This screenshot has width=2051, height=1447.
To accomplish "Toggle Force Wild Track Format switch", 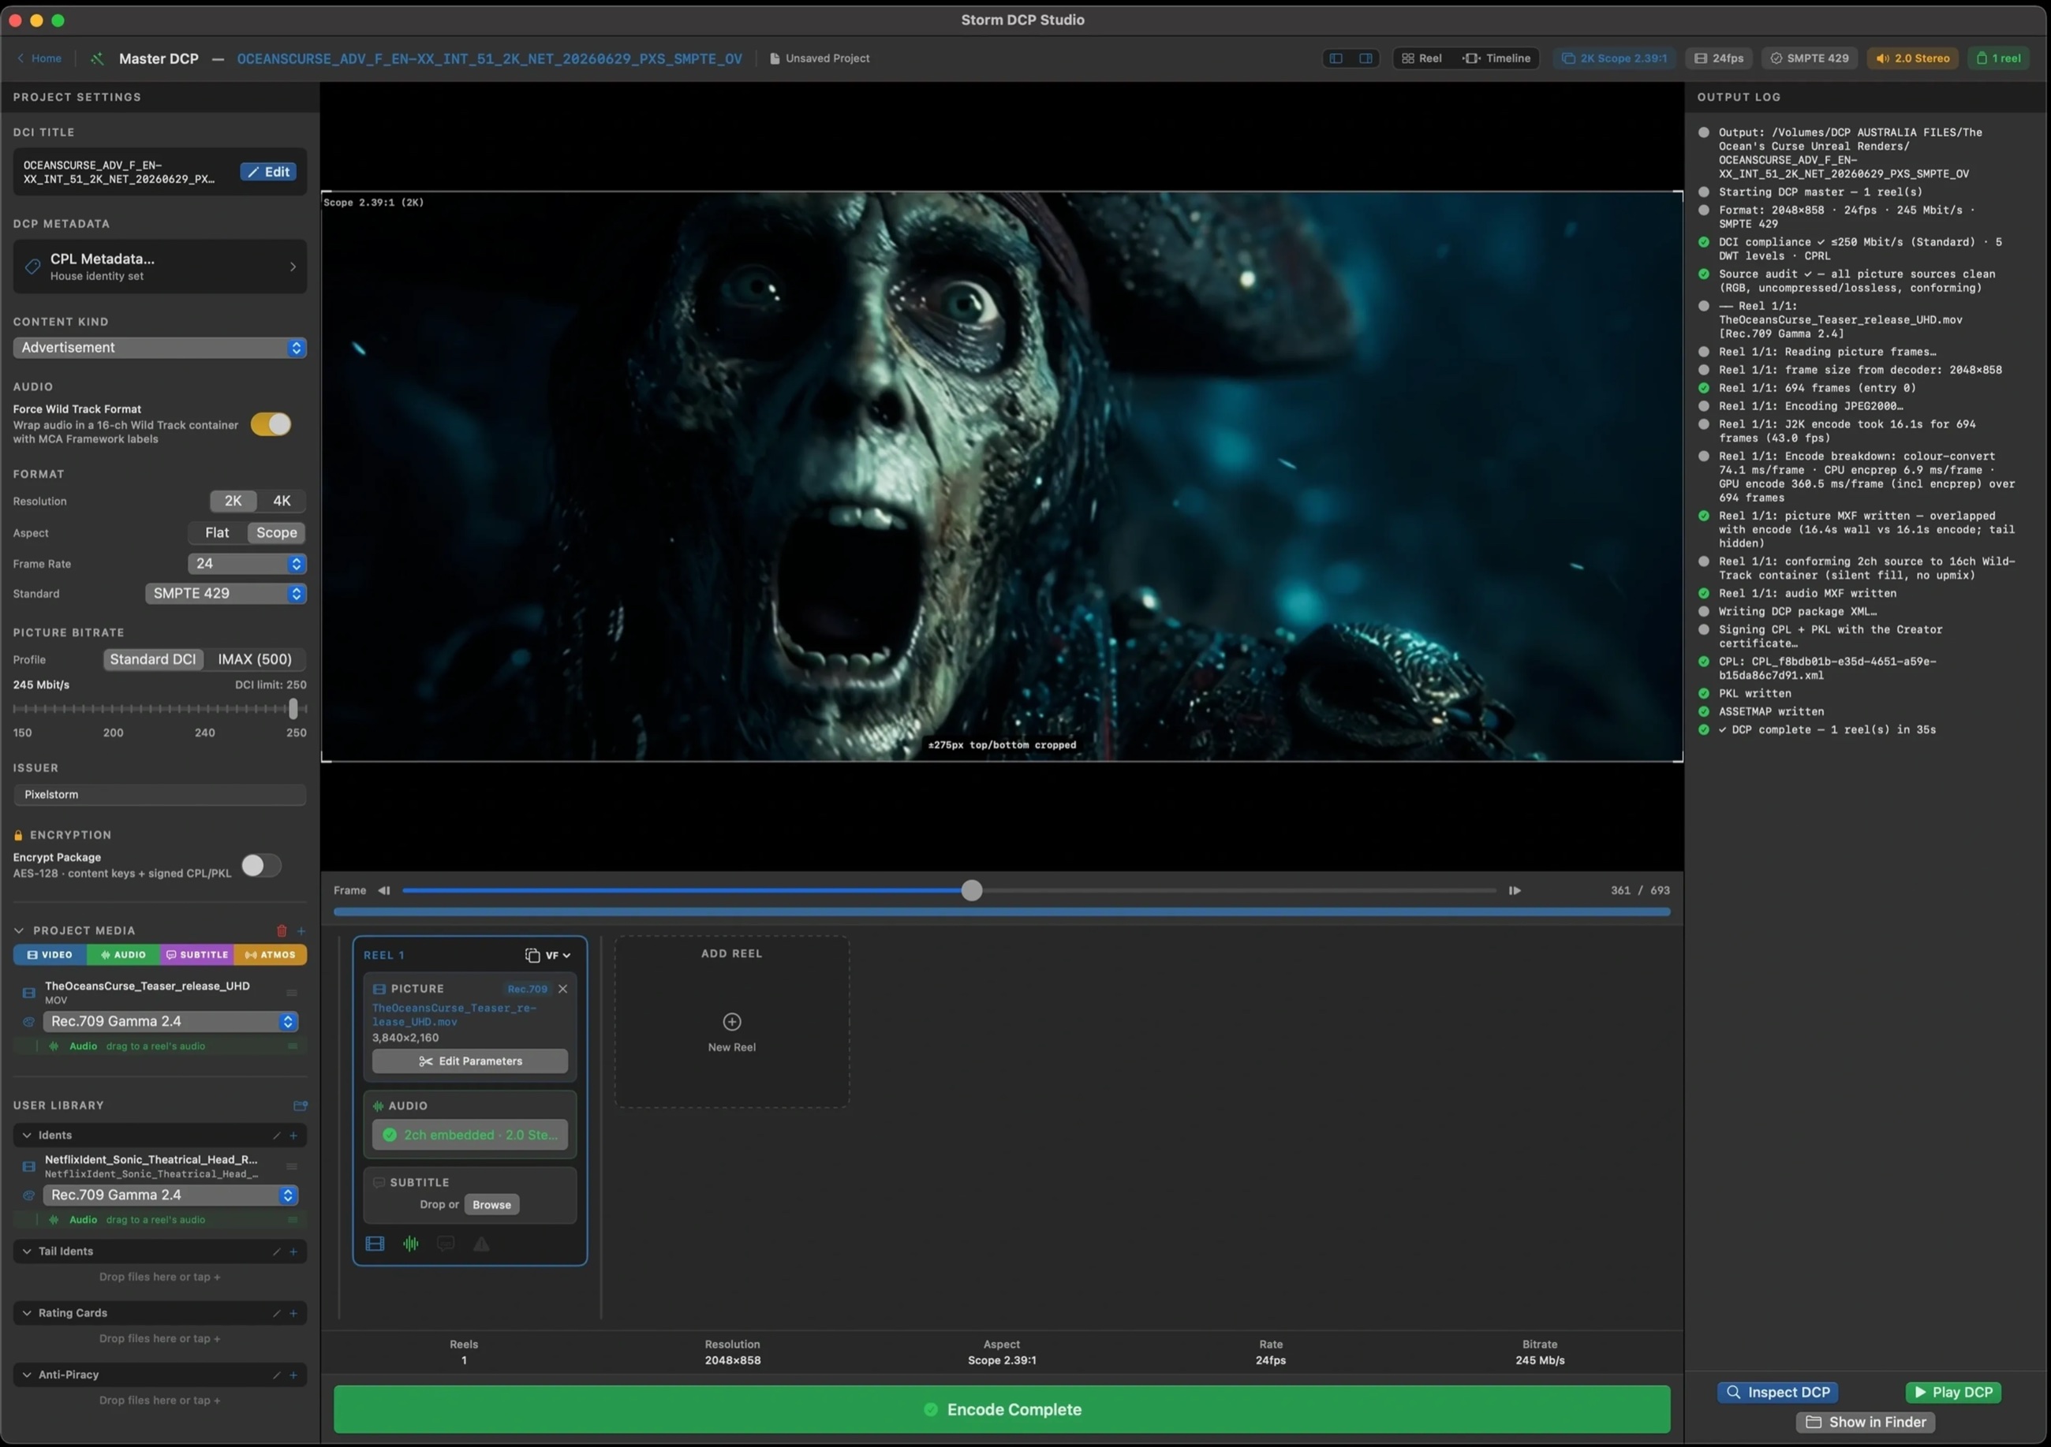I will pos(271,424).
